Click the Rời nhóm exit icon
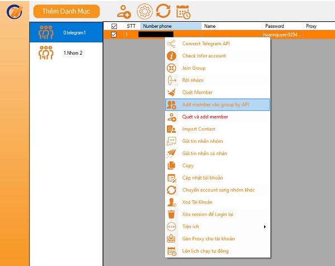 [172, 80]
